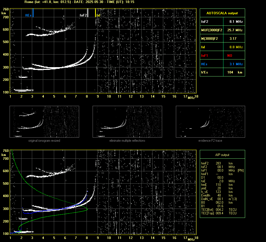
Task: Click the Rome date and time title
Action: [x=79, y=2]
